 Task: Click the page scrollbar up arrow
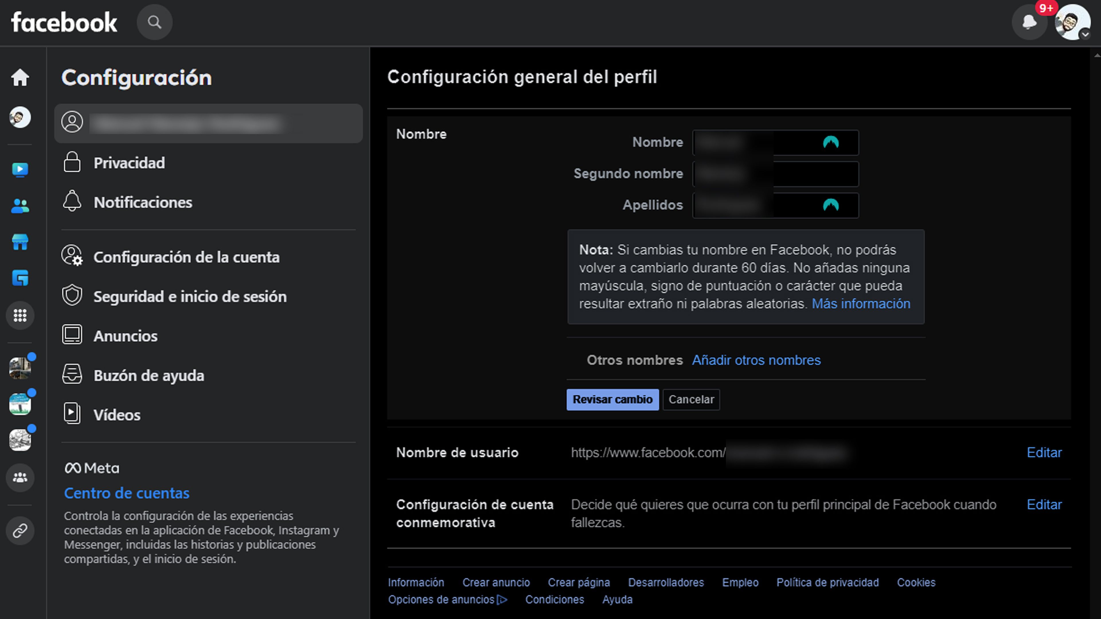(1097, 55)
